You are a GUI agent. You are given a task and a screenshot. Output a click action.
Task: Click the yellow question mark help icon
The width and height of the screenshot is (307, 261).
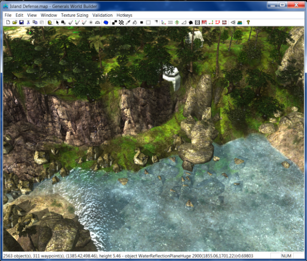pyautogui.click(x=248, y=22)
